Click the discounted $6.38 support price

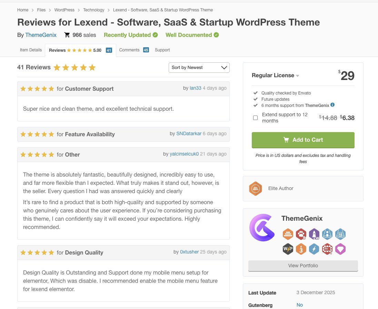(347, 118)
